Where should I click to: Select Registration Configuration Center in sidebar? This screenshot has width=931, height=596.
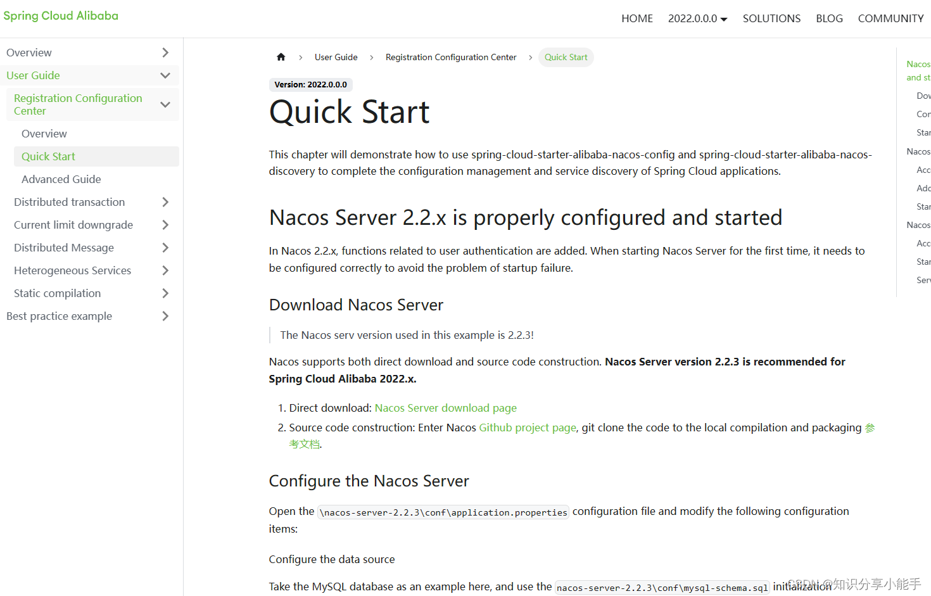[x=78, y=105]
